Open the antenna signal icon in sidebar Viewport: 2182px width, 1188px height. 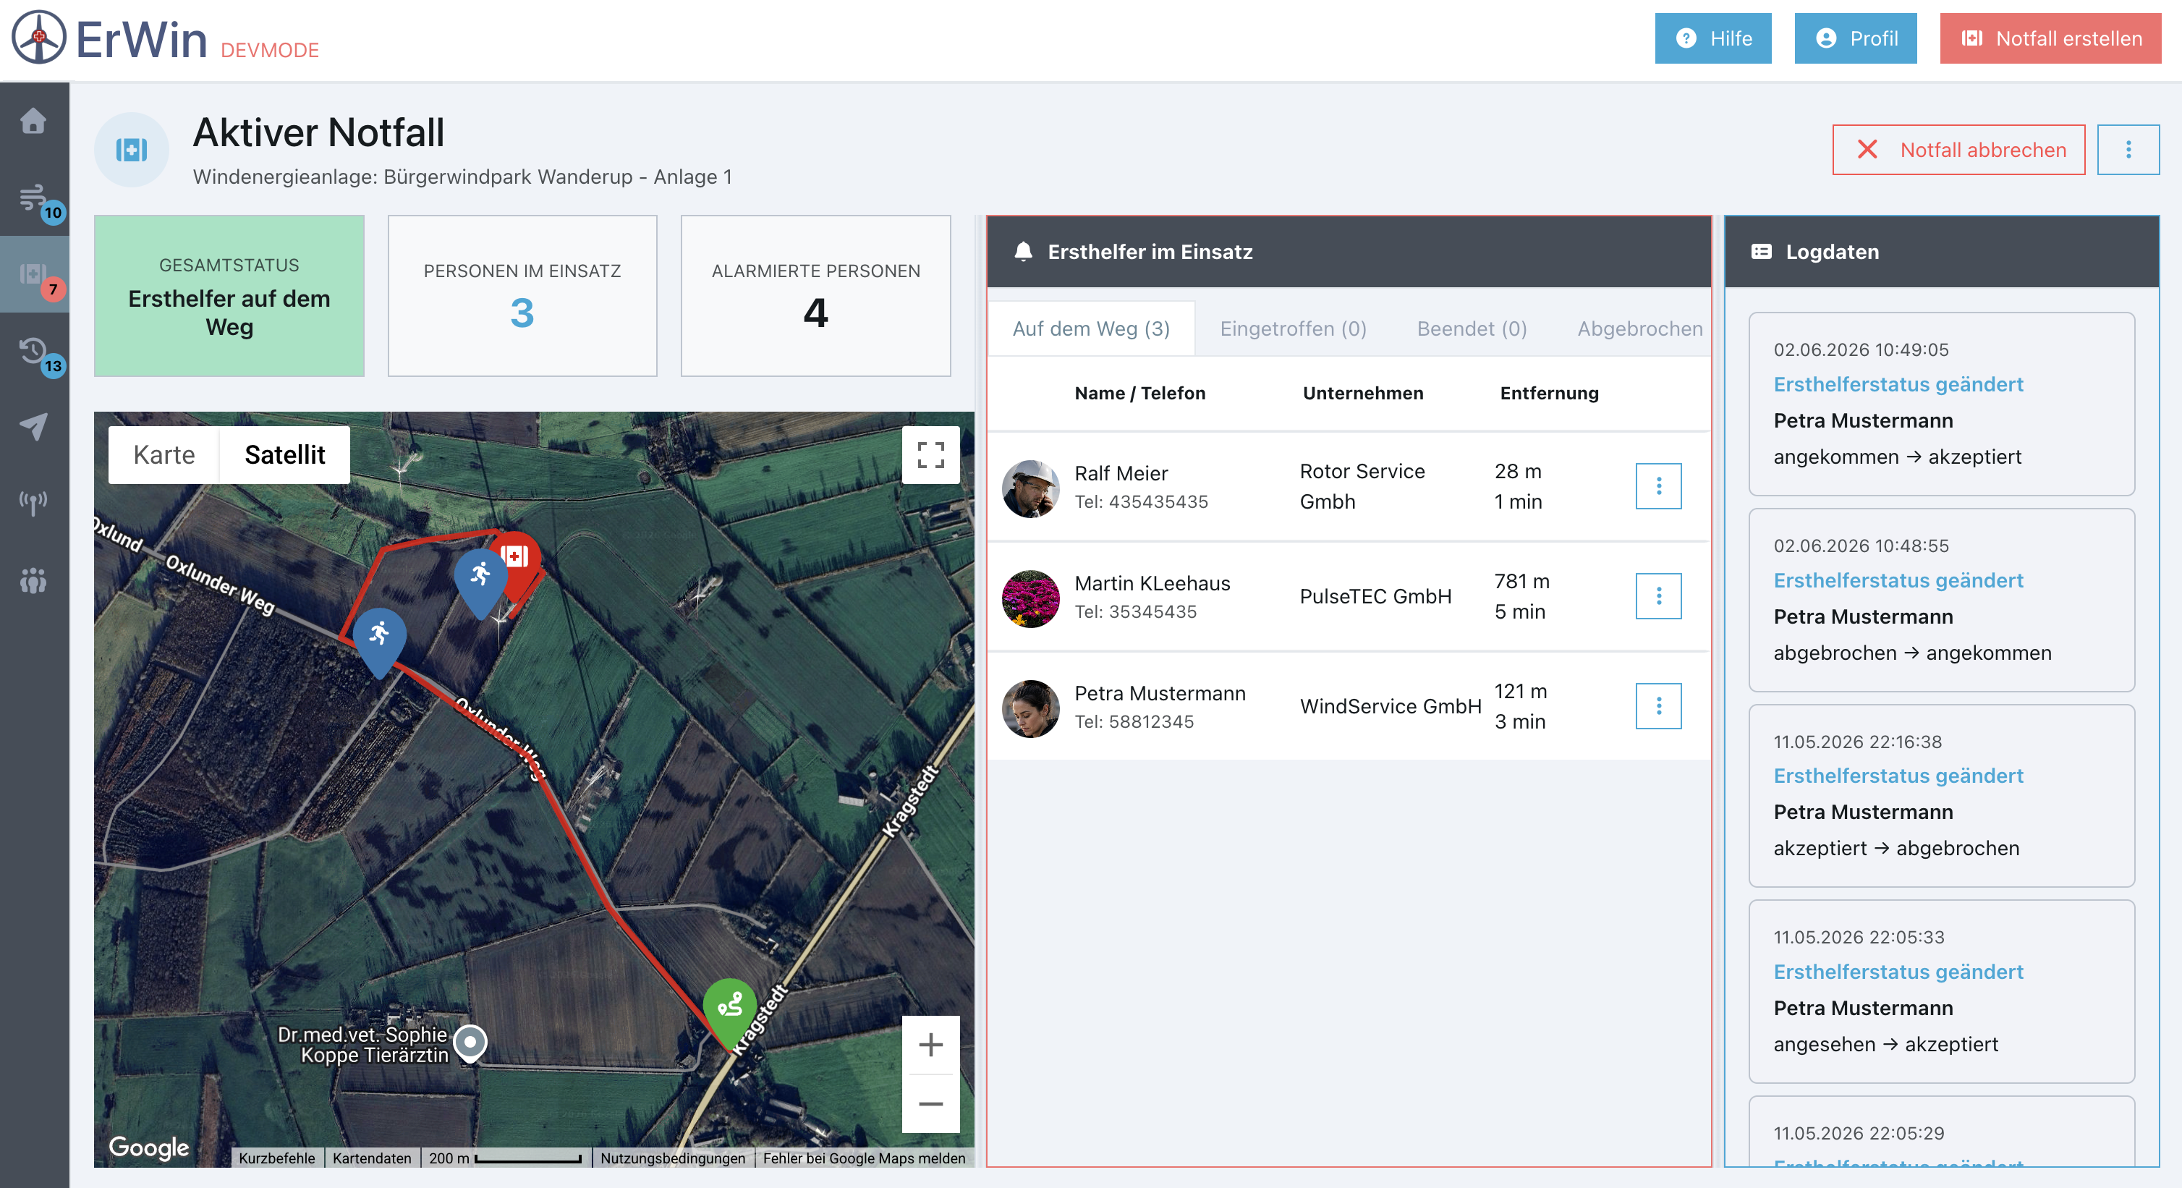(x=33, y=504)
